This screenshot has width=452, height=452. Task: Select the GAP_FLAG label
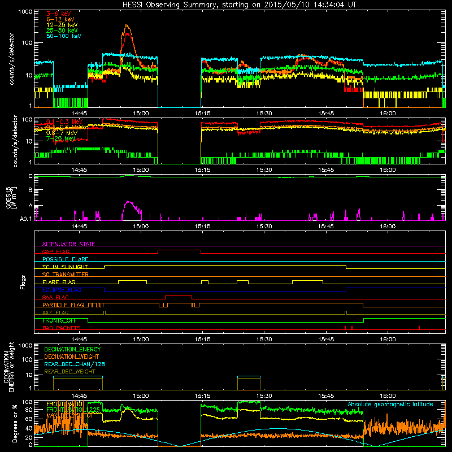[55, 251]
